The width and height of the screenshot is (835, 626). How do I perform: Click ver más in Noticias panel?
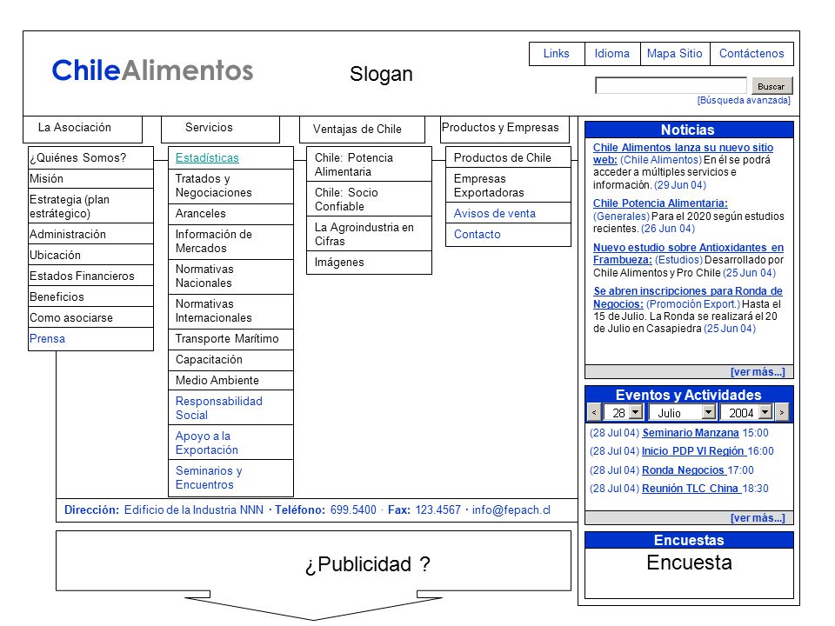[x=758, y=372]
